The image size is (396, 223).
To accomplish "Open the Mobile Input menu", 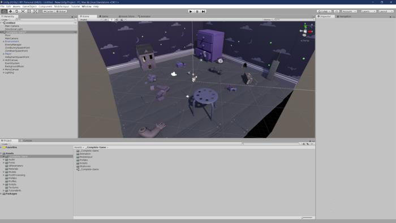I will (x=62, y=7).
